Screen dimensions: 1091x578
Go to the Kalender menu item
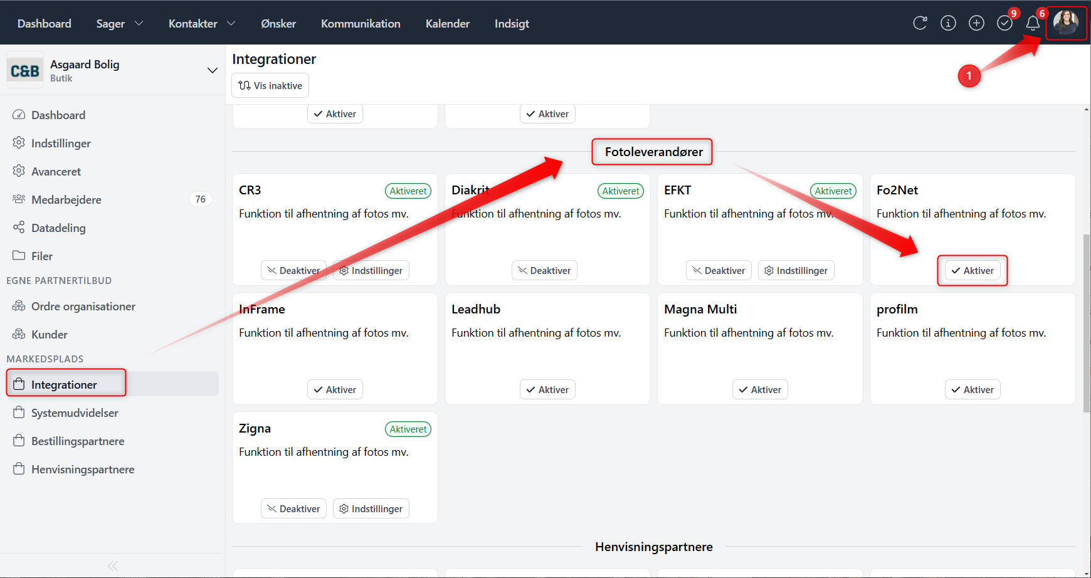[x=447, y=23]
